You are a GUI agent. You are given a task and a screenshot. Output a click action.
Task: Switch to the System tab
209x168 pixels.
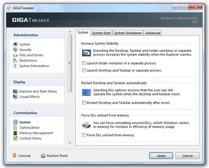(83, 32)
